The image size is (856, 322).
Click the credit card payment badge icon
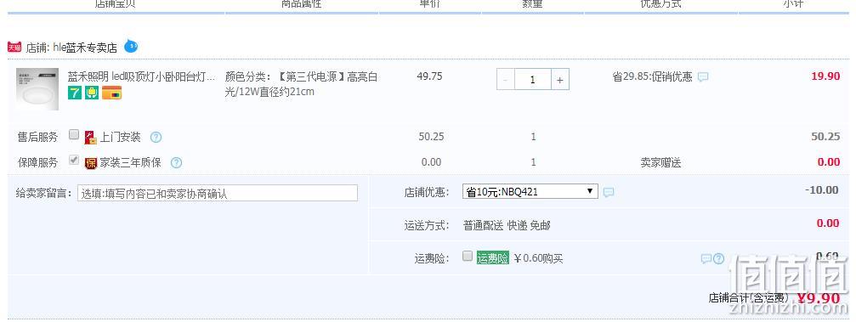[x=112, y=93]
